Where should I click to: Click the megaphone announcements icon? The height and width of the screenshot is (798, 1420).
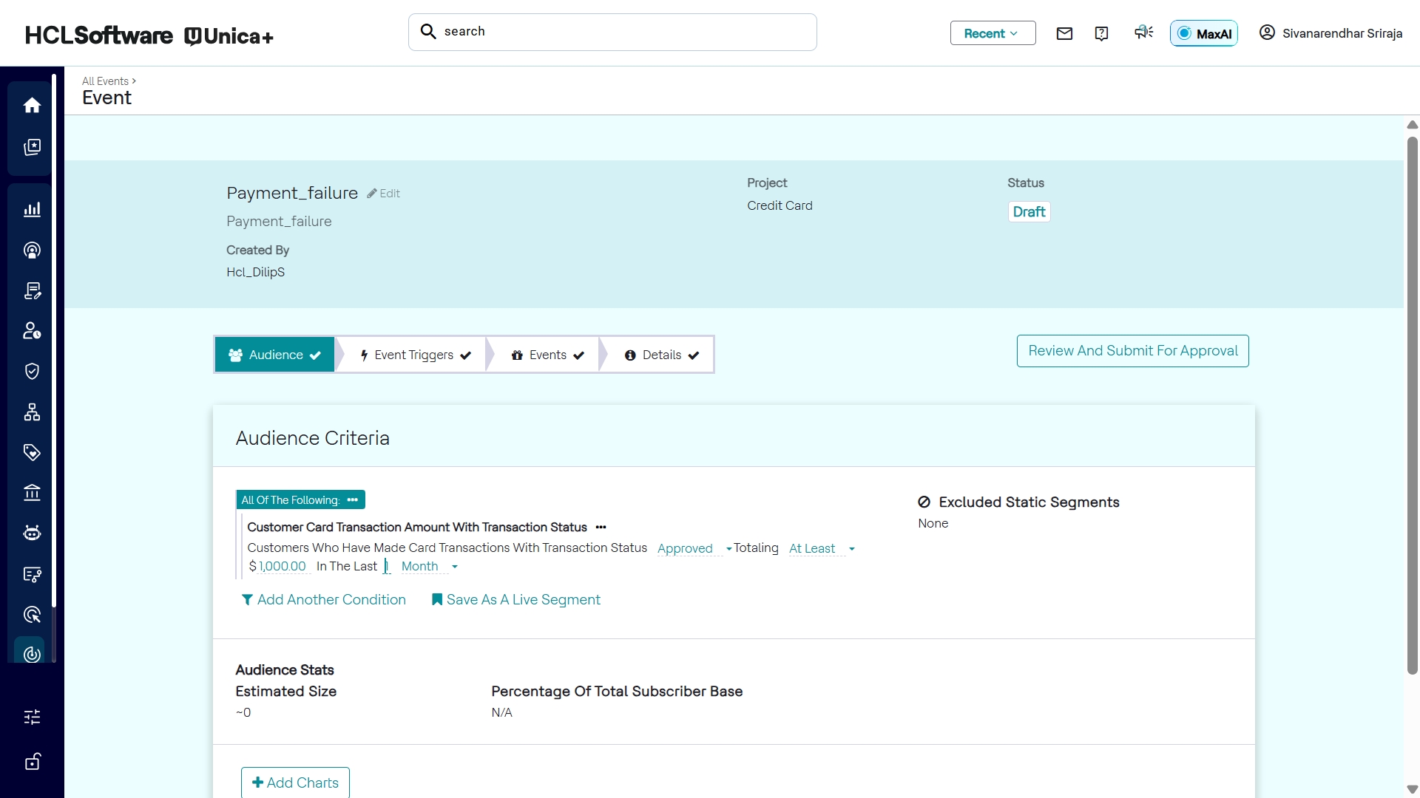coord(1143,33)
